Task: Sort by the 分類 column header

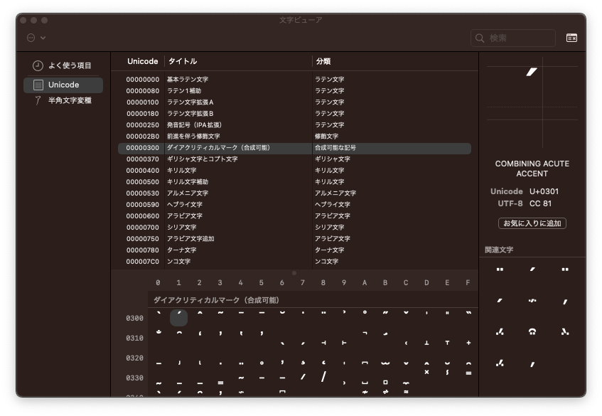Action: (x=323, y=61)
